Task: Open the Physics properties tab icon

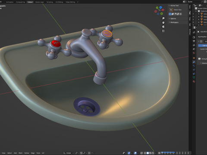Action: (x=194, y=70)
